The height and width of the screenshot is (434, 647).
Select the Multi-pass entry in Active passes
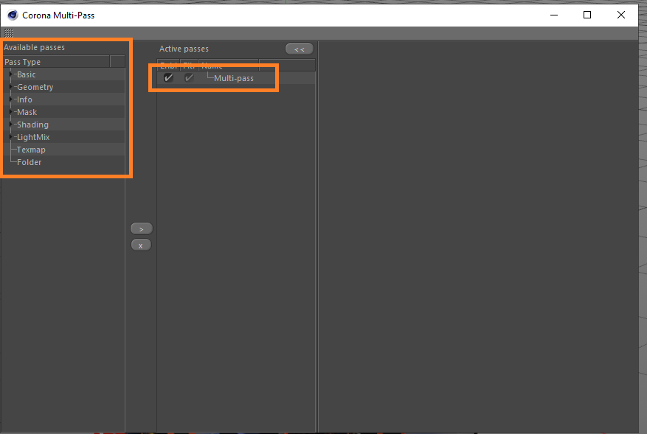(x=234, y=78)
